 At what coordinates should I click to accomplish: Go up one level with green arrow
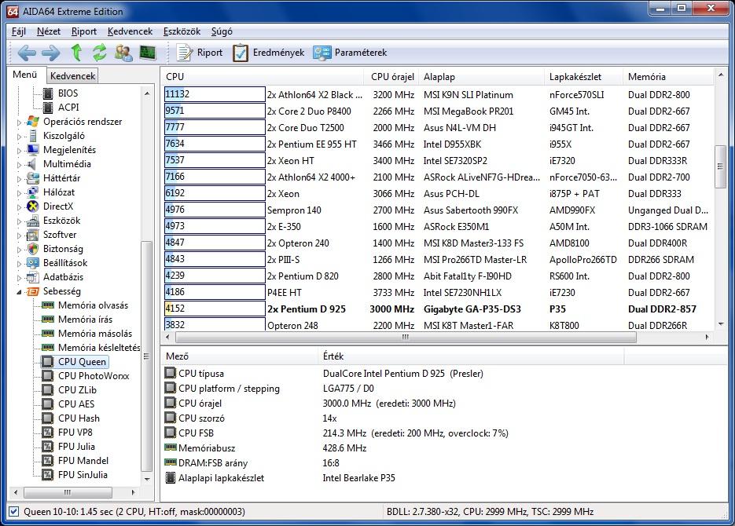(x=76, y=53)
